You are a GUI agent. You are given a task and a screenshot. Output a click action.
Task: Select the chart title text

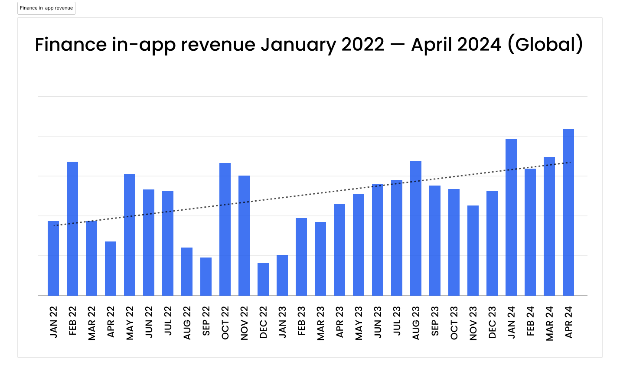[309, 44]
